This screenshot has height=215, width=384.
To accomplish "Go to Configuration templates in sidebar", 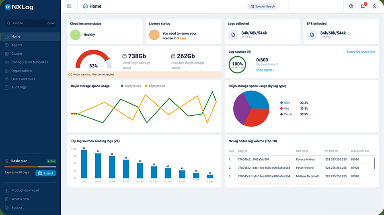I will point(29,62).
